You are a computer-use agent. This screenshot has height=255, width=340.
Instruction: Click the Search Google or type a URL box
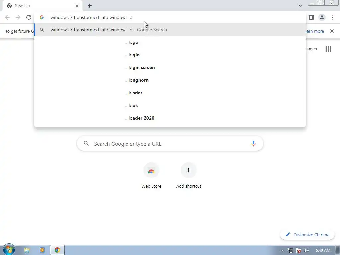[170, 143]
